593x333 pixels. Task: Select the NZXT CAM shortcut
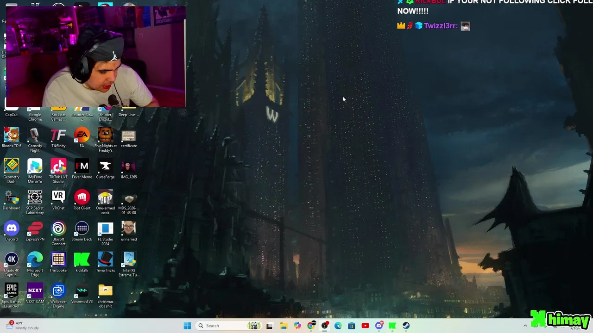click(x=35, y=294)
